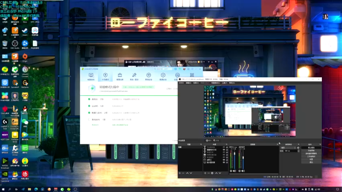This screenshot has height=192, width=342.
Task: Mute 麦克风/Aux speaker in mixer
Action: pyautogui.click(x=234, y=171)
